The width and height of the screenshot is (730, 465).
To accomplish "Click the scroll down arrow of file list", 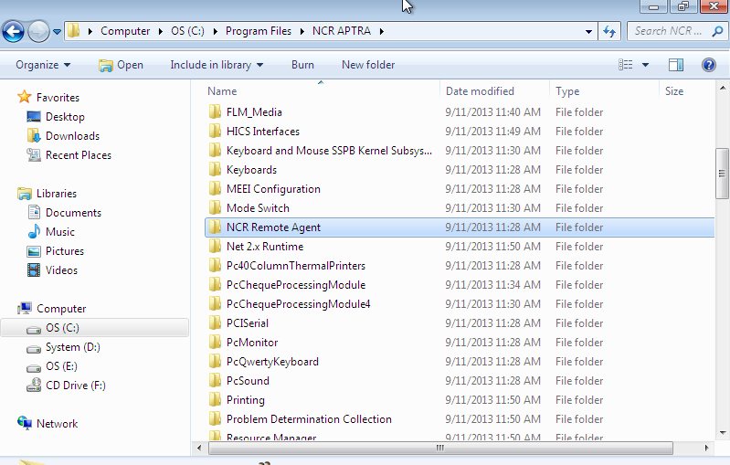I will coord(723,432).
